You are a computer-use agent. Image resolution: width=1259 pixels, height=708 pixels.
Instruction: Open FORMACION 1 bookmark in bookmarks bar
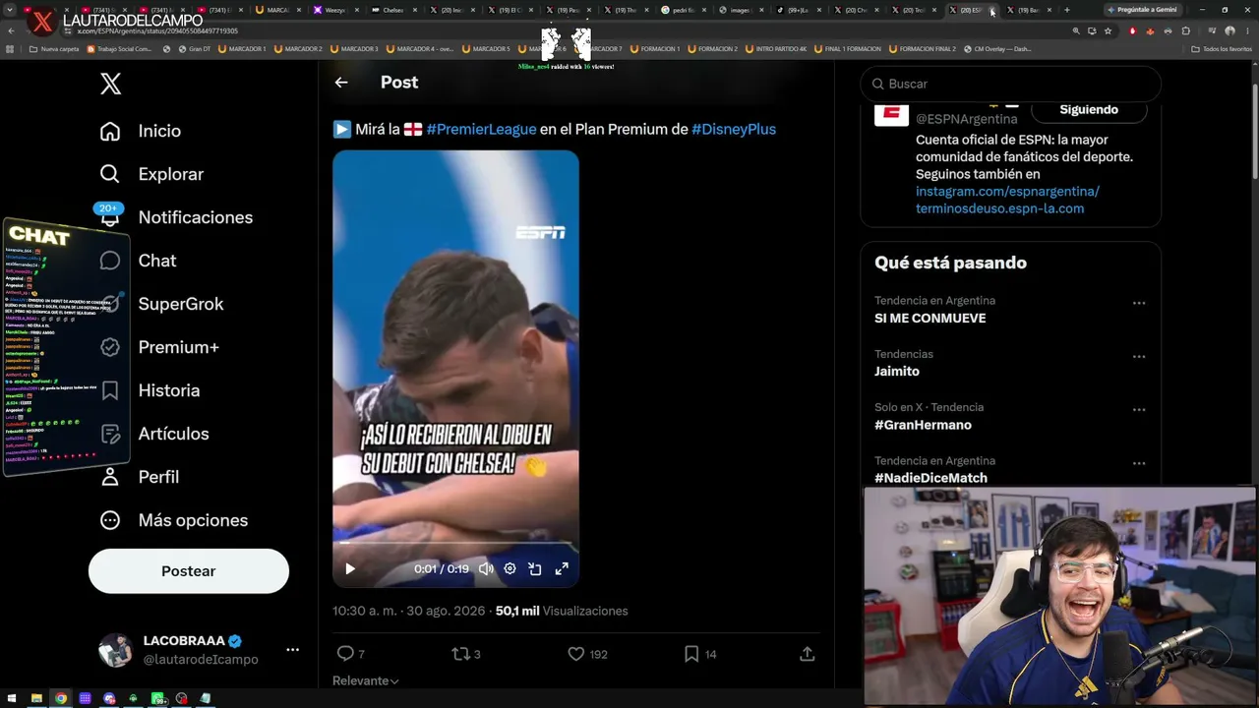coord(655,49)
